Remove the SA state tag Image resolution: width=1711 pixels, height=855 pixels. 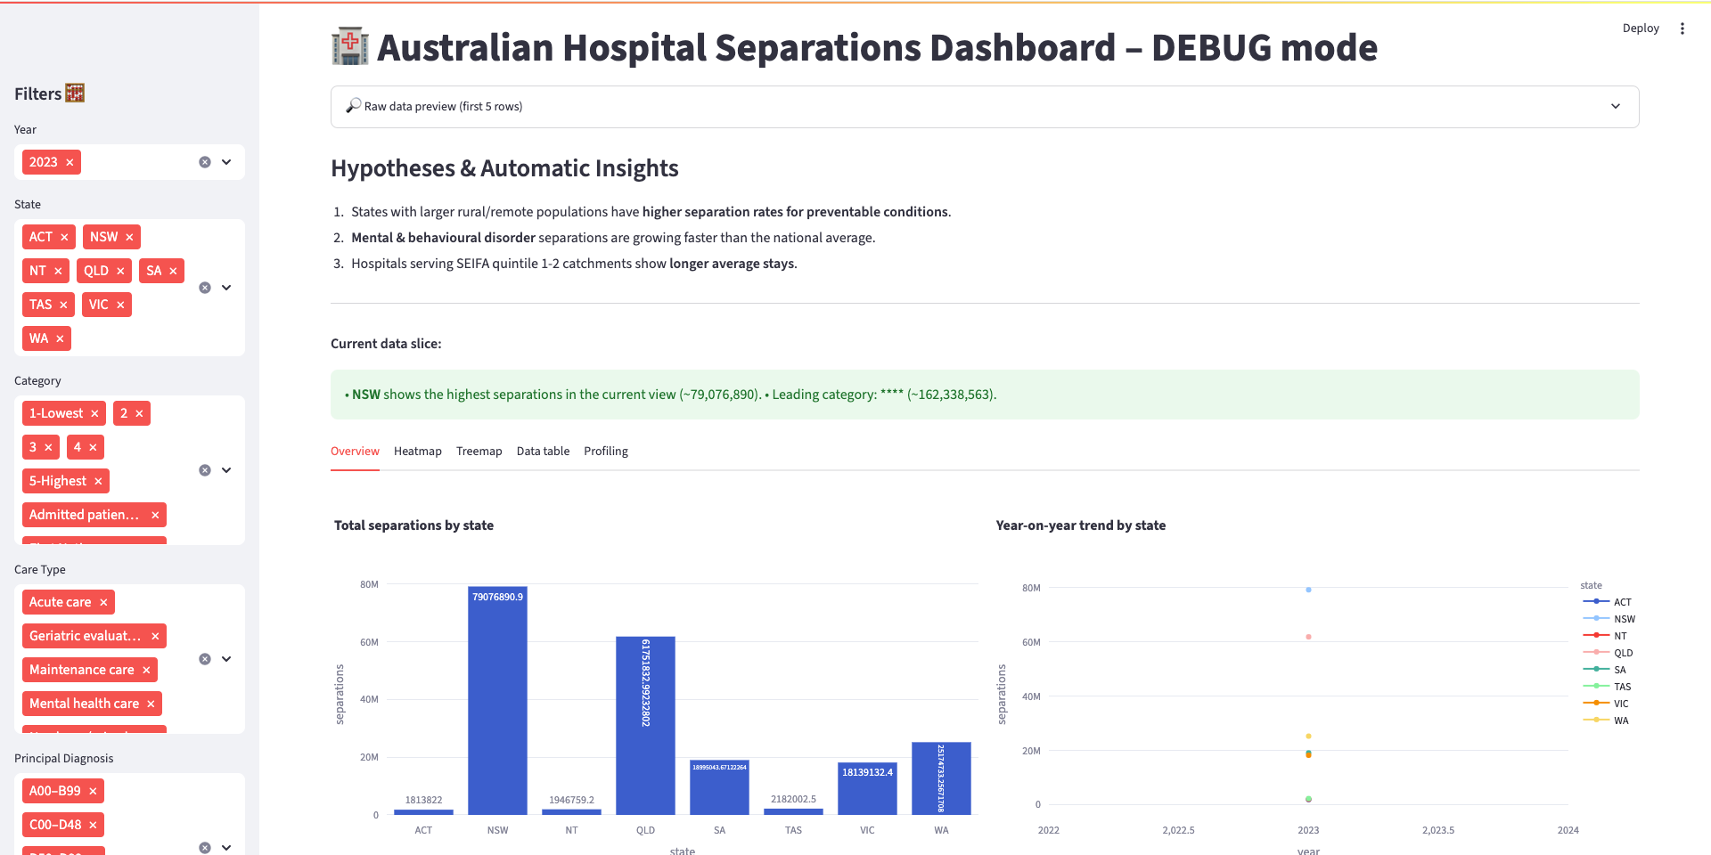click(x=173, y=271)
